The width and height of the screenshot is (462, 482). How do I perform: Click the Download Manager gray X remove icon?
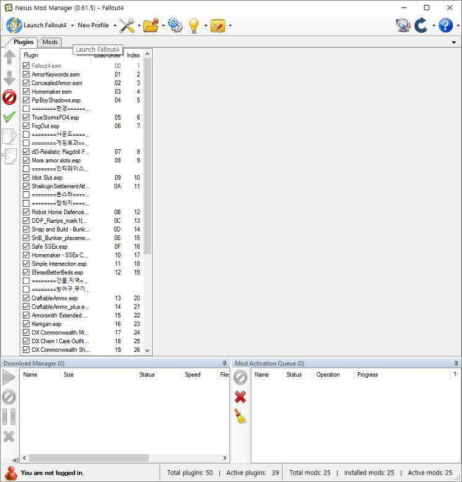(9, 436)
